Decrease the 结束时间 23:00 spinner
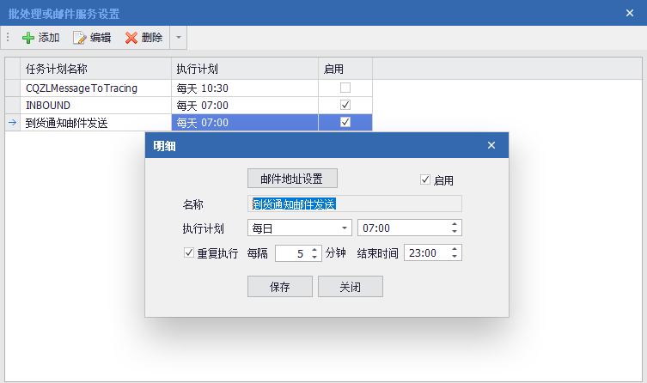The image size is (647, 383). tap(455, 257)
